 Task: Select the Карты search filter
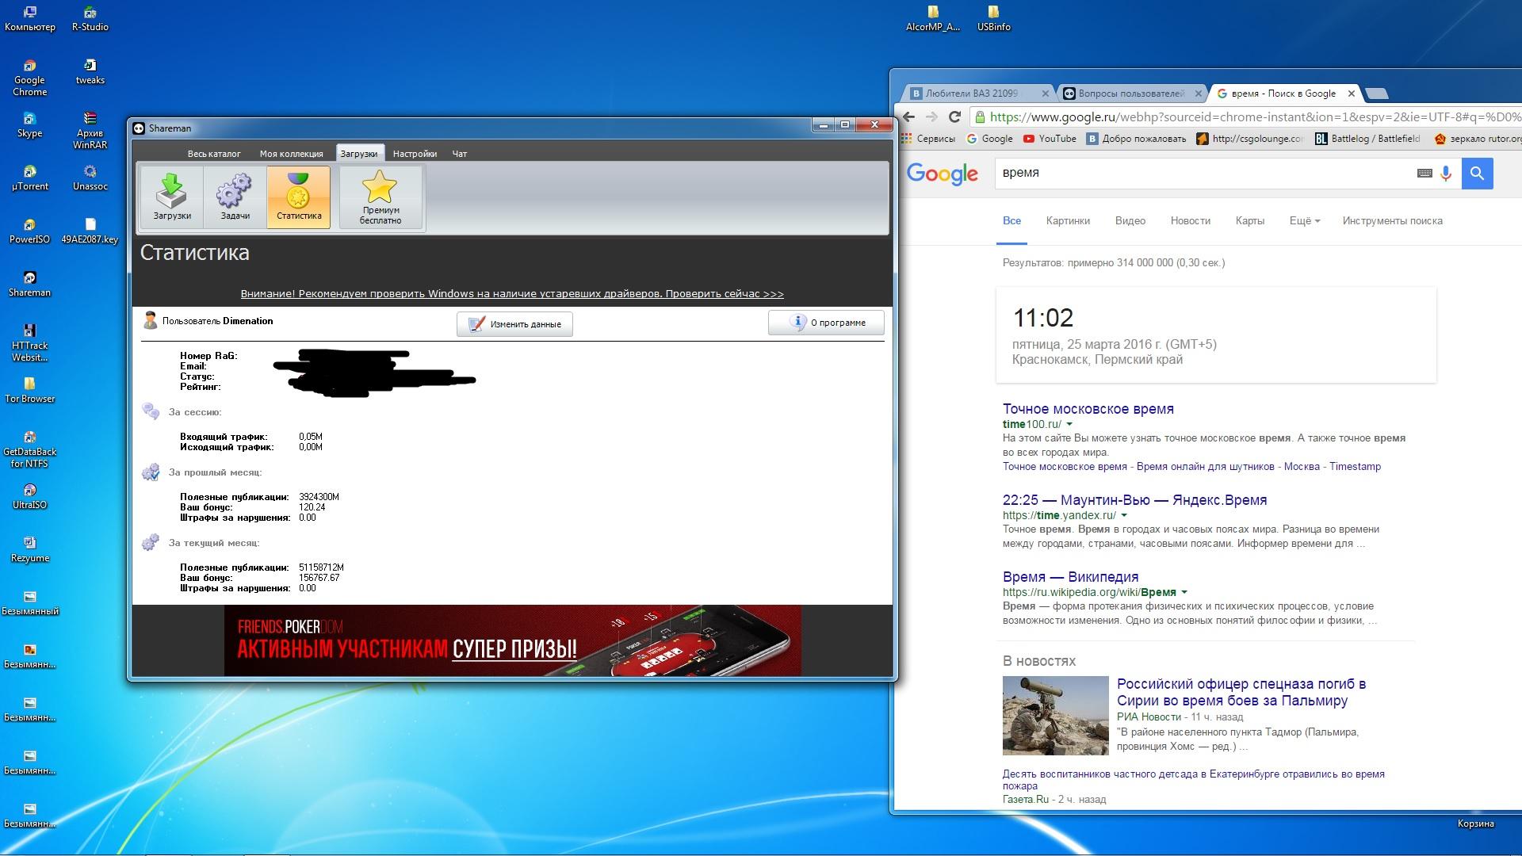1250,221
